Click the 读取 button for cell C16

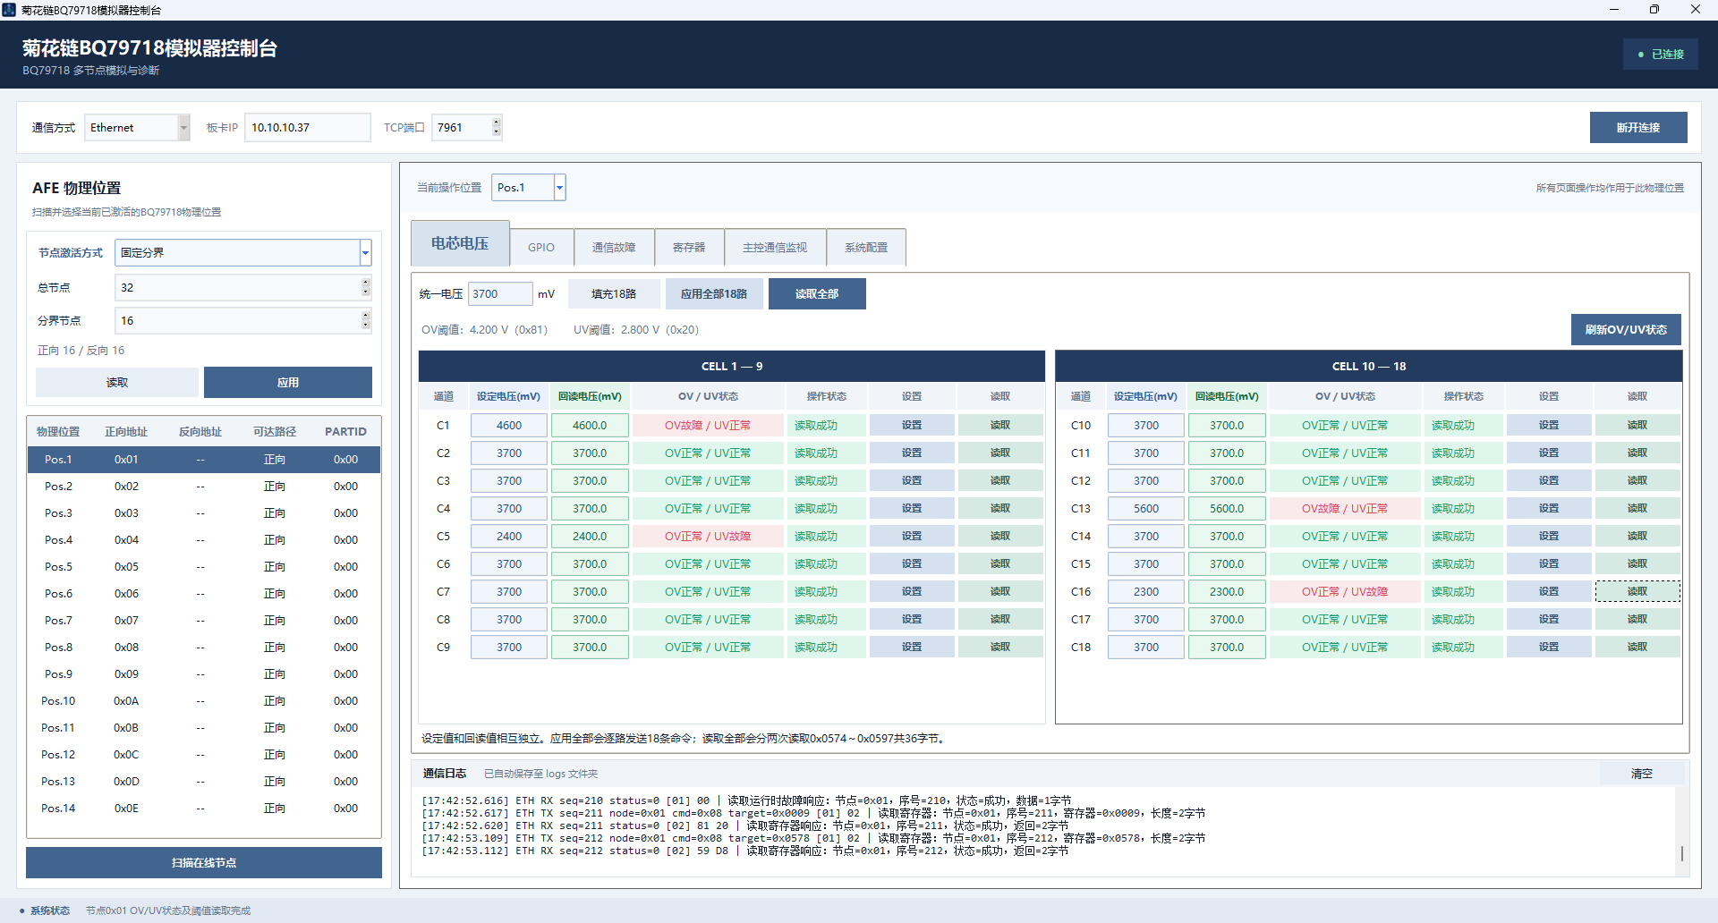click(x=1637, y=592)
